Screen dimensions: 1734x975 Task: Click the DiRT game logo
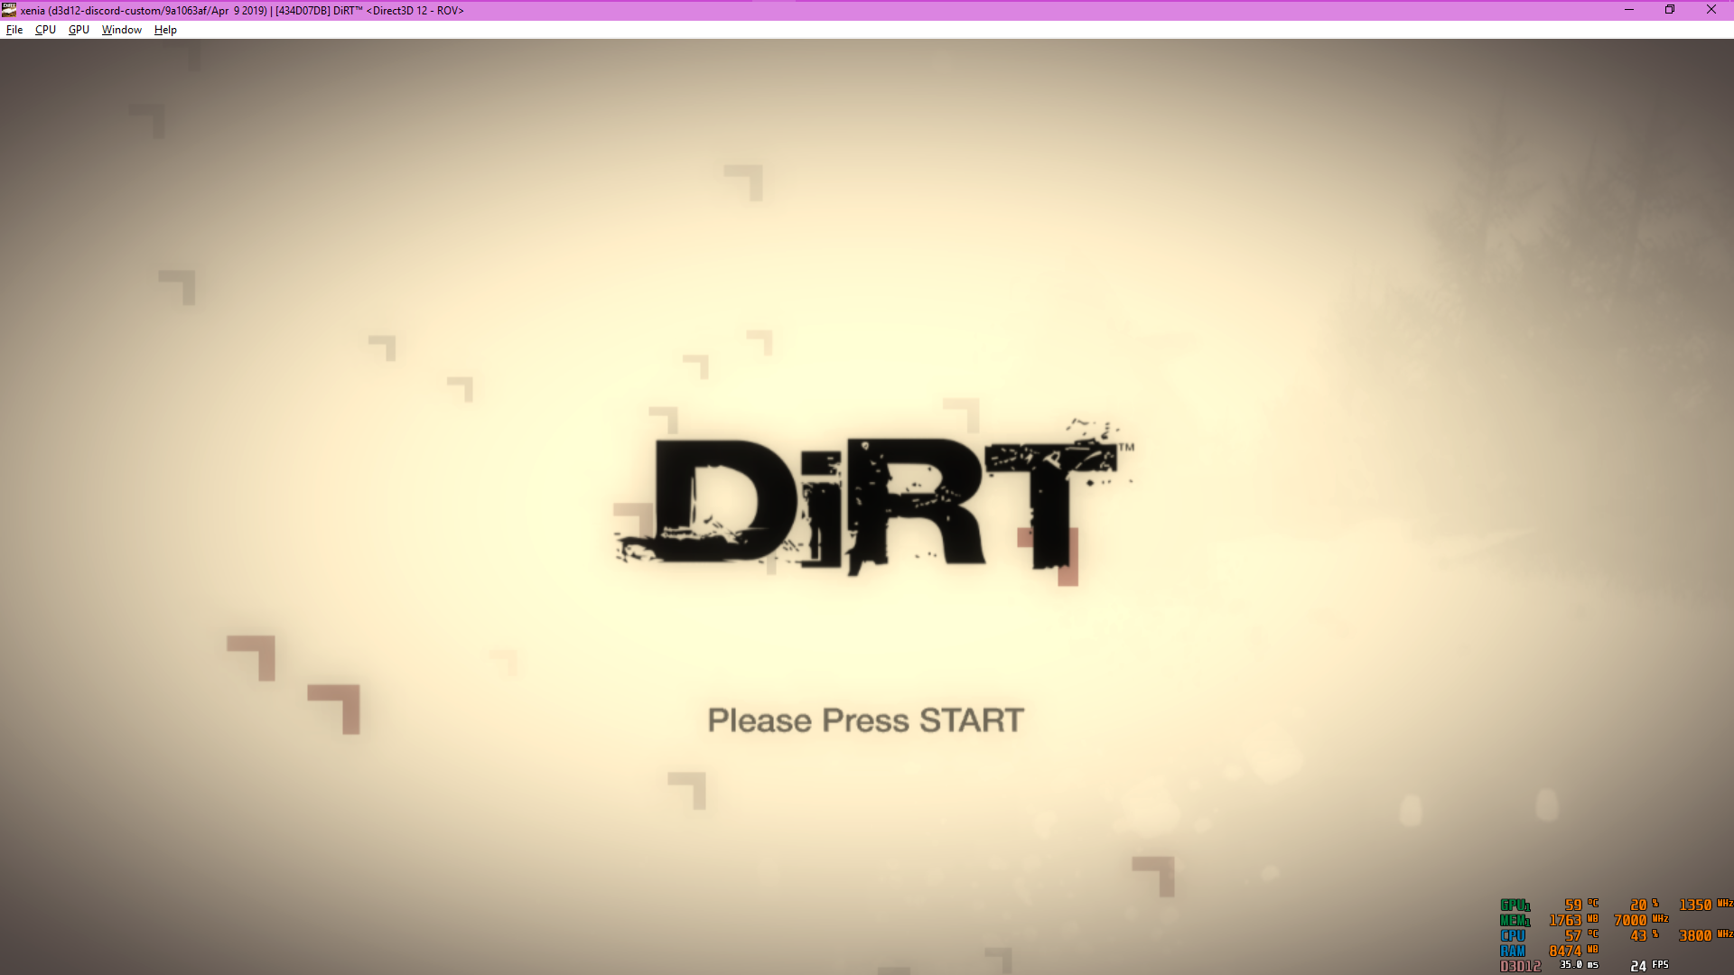[867, 504]
